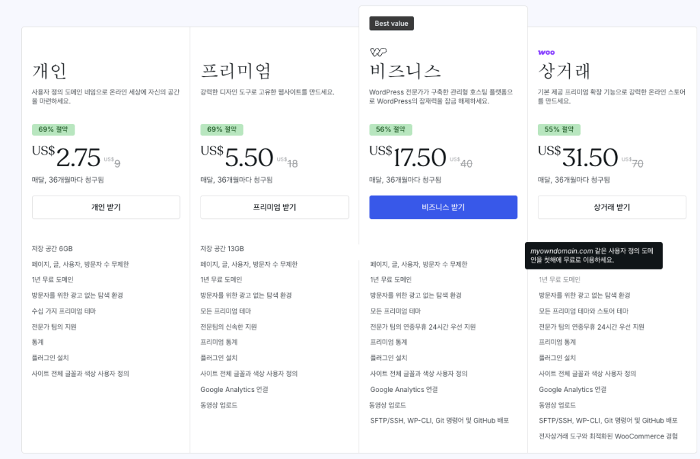700x459 pixels.
Task: Click 플러그인 설치 in 비즈니스 plan
Action: pyautogui.click(x=389, y=358)
